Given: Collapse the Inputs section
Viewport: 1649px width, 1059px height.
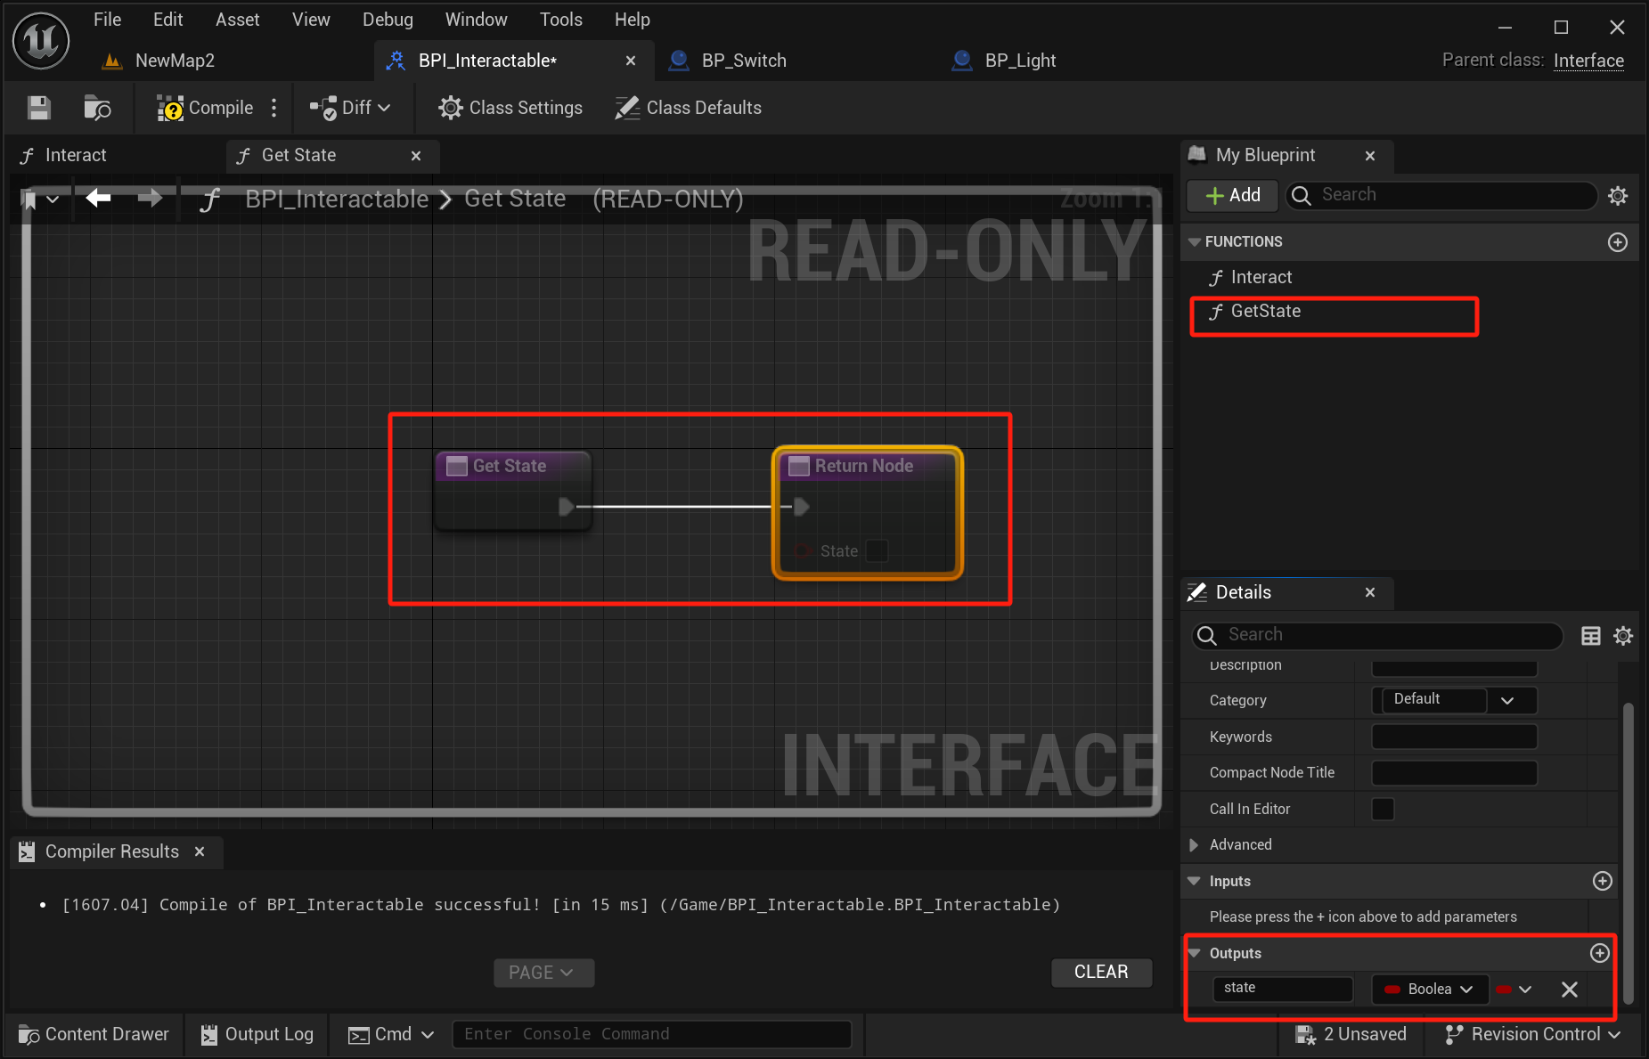Looking at the screenshot, I should pyautogui.click(x=1195, y=881).
